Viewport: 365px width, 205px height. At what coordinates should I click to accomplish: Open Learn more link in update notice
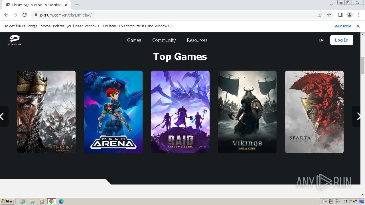[x=342, y=26]
